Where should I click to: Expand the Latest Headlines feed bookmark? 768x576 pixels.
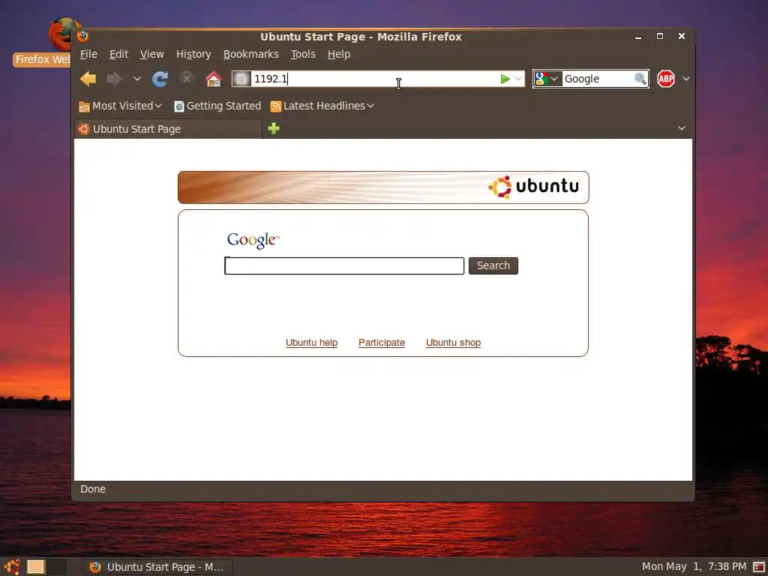click(x=322, y=106)
